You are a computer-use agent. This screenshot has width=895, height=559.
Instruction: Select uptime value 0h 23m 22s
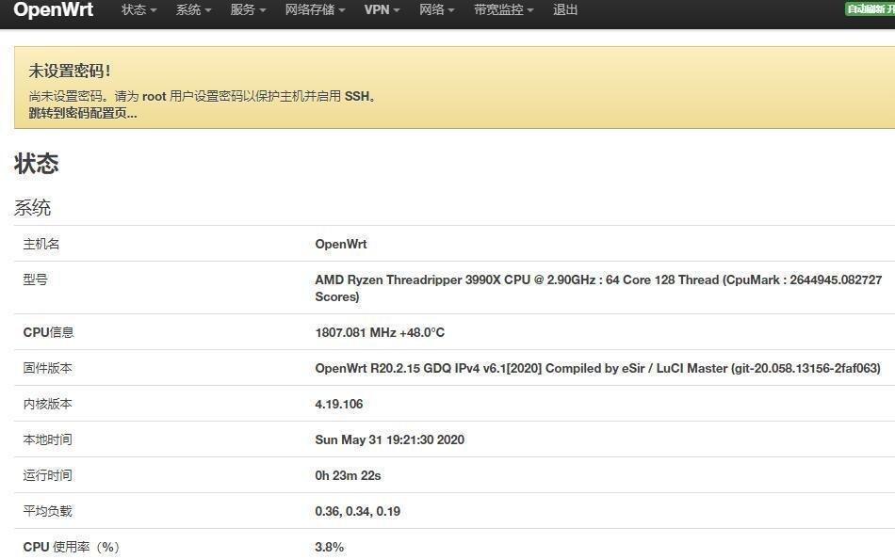click(x=349, y=475)
